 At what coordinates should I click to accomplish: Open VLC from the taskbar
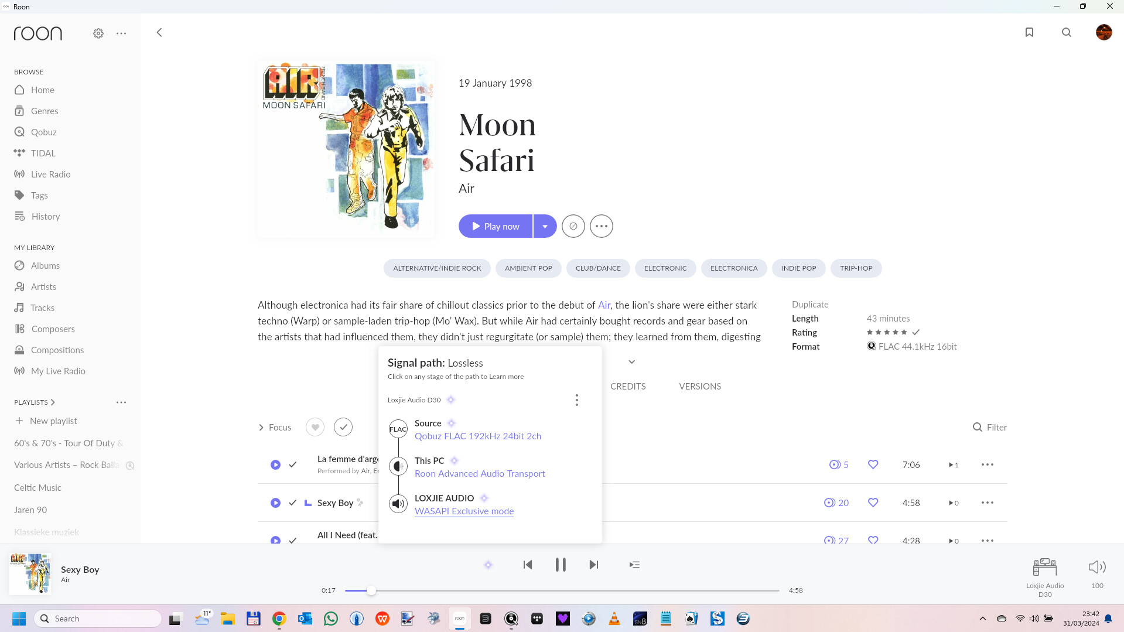pyautogui.click(x=614, y=619)
